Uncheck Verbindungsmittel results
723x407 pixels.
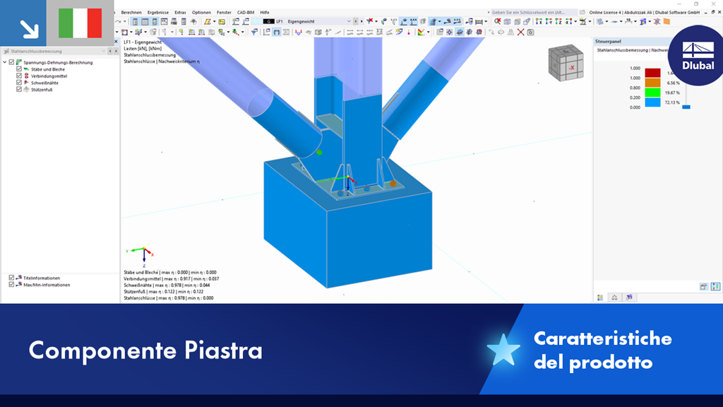click(x=19, y=76)
